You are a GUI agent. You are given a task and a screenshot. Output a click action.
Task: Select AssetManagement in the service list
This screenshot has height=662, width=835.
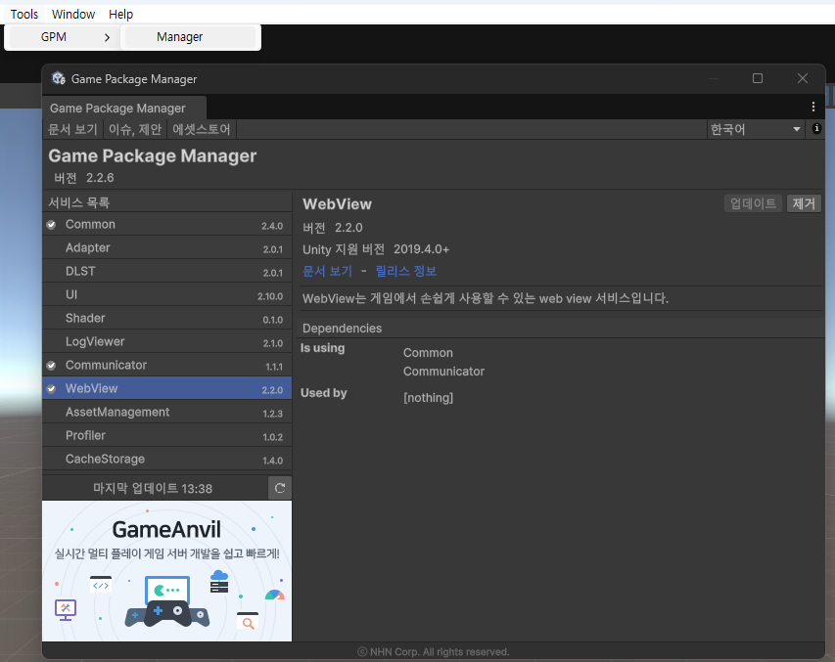[x=166, y=412]
